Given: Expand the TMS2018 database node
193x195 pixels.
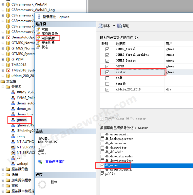Looking at the screenshot, I should click(3, 65).
